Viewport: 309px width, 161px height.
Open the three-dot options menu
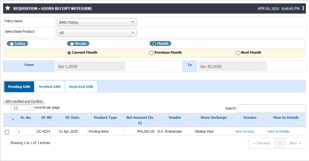click(x=303, y=8)
